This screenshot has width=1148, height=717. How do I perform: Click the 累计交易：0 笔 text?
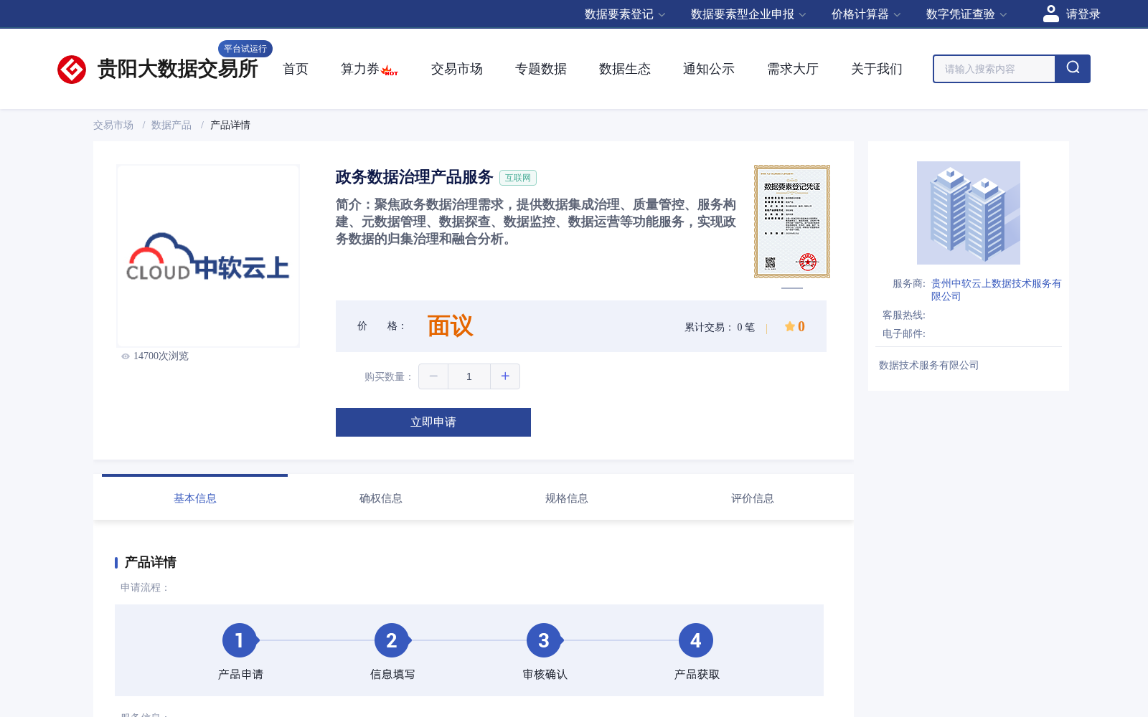click(x=720, y=327)
